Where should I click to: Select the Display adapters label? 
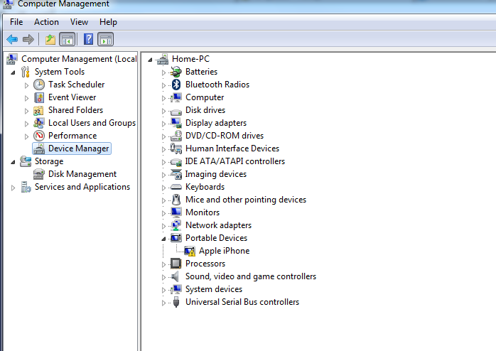click(216, 123)
